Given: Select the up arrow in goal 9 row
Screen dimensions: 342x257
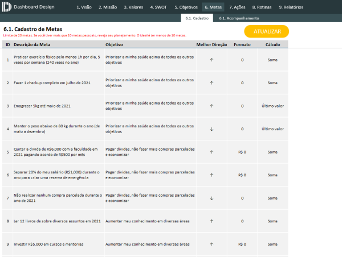Looking at the screenshot, I should 211,244.
